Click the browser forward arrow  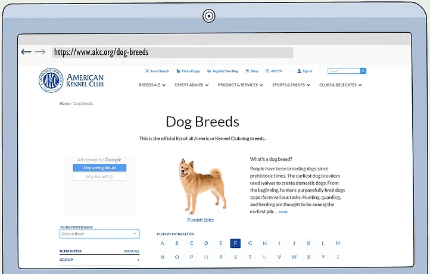(40, 52)
